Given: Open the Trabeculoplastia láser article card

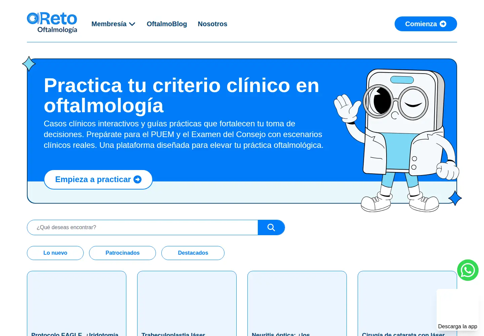Looking at the screenshot, I should click(187, 303).
